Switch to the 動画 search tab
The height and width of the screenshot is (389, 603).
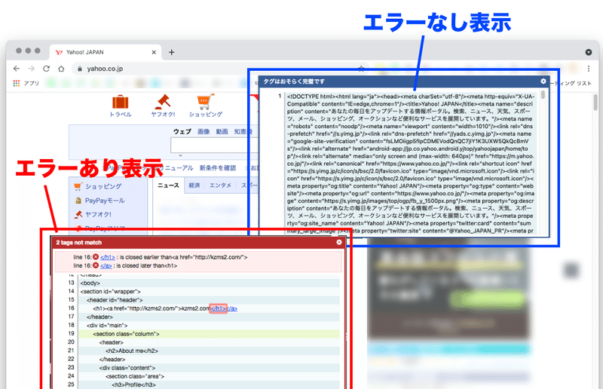pos(222,132)
